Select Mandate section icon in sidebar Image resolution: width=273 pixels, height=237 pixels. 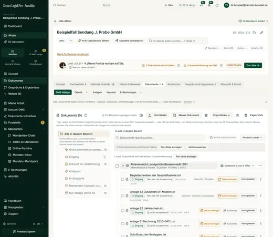[13, 53]
